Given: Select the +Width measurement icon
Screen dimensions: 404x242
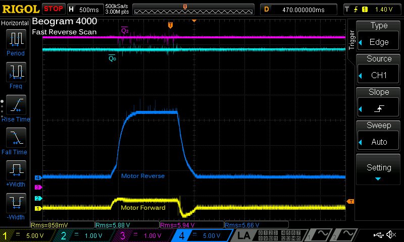Looking at the screenshot, I should coord(16,170).
